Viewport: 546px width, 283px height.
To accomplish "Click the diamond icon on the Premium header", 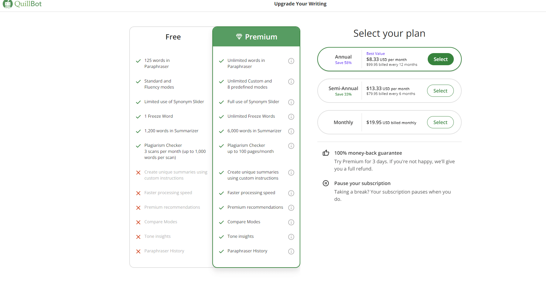I will pos(239,36).
